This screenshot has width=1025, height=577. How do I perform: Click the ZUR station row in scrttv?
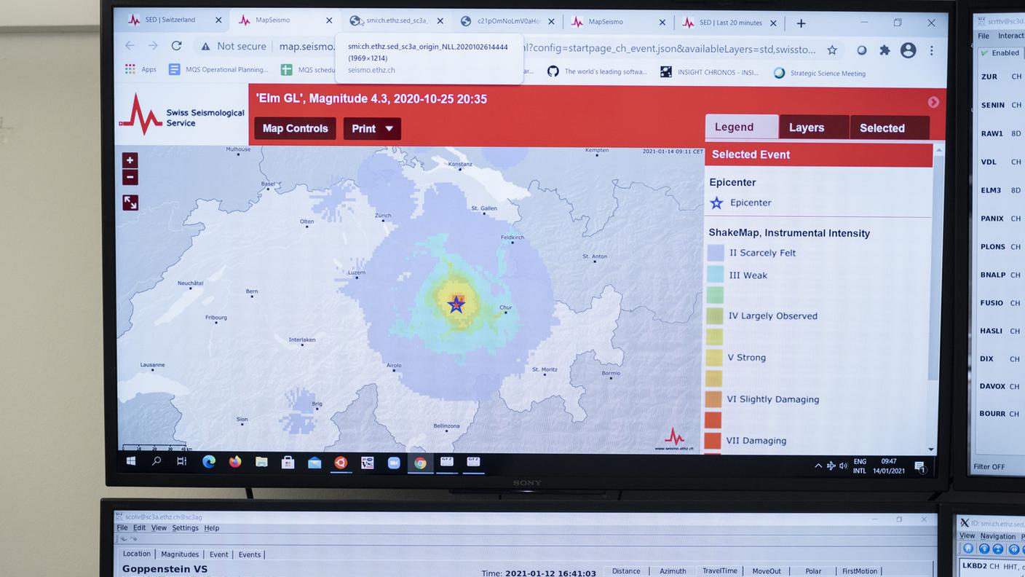click(x=1000, y=76)
